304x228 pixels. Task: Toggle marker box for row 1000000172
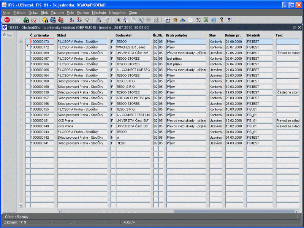27,47
